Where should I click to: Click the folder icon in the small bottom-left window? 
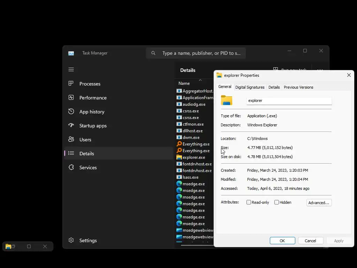click(8, 246)
